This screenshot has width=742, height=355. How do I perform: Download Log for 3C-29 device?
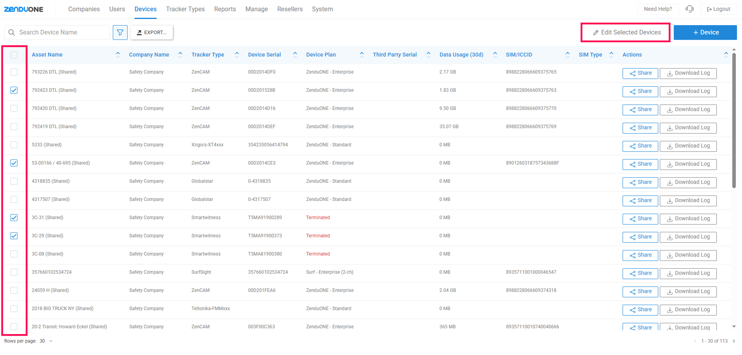pos(688,237)
